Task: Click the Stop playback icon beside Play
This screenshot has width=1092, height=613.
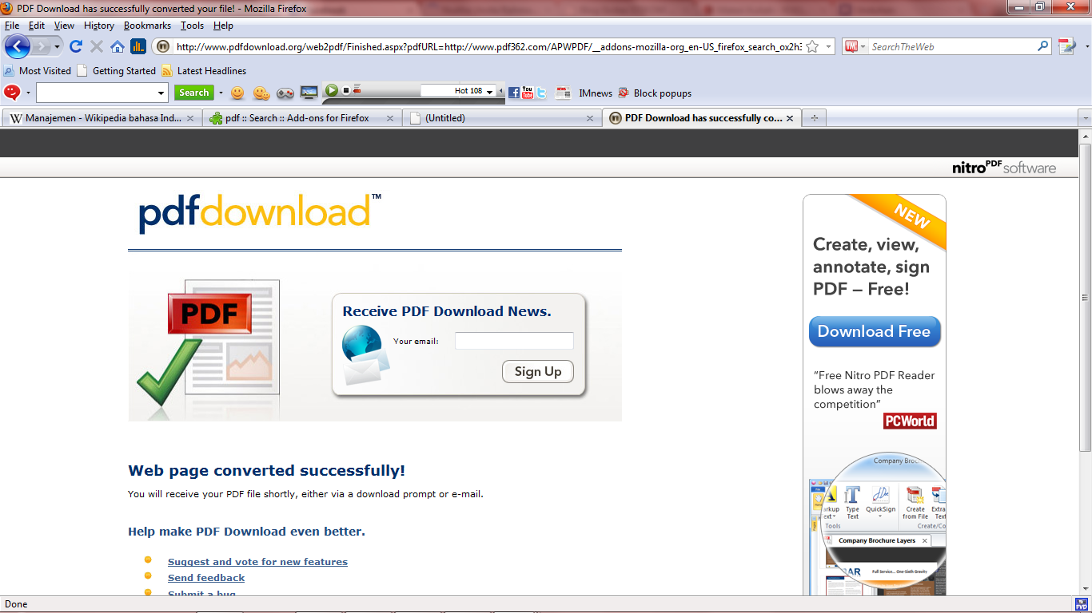Action: click(x=345, y=90)
